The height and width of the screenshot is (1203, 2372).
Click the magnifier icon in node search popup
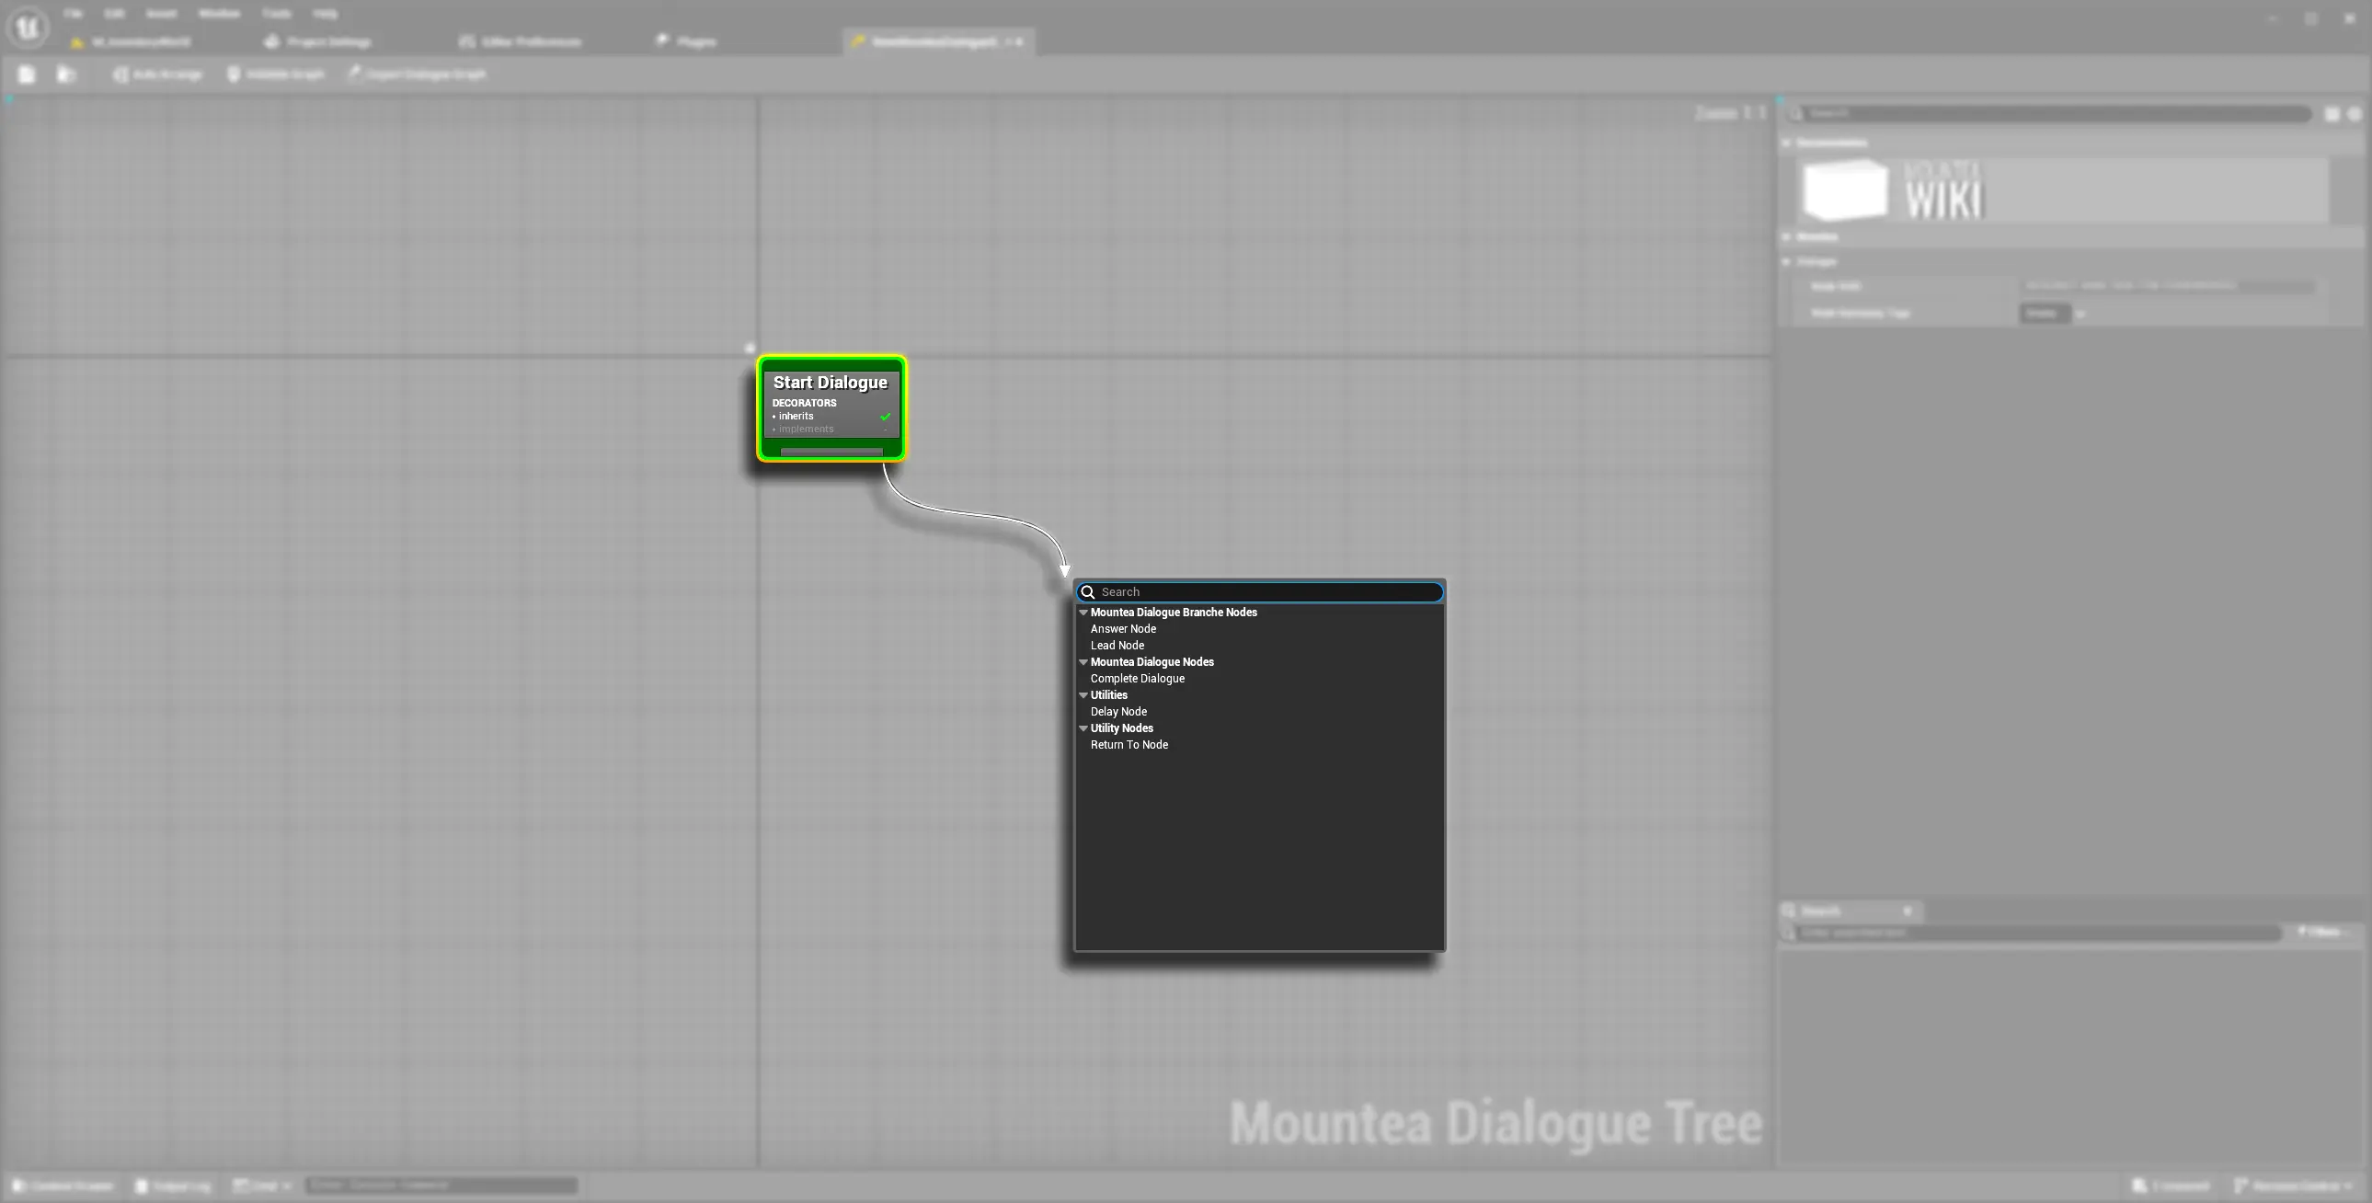1087,592
